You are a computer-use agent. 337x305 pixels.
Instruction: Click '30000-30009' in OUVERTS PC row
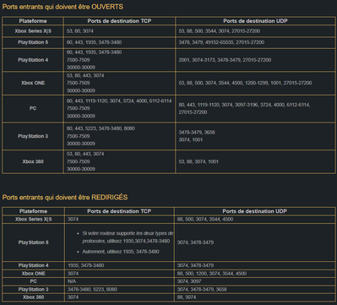click(x=81, y=116)
